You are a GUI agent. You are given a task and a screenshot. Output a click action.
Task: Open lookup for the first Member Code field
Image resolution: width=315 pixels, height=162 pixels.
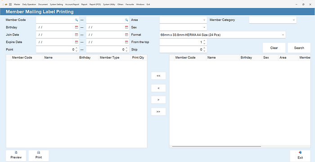(x=76, y=20)
